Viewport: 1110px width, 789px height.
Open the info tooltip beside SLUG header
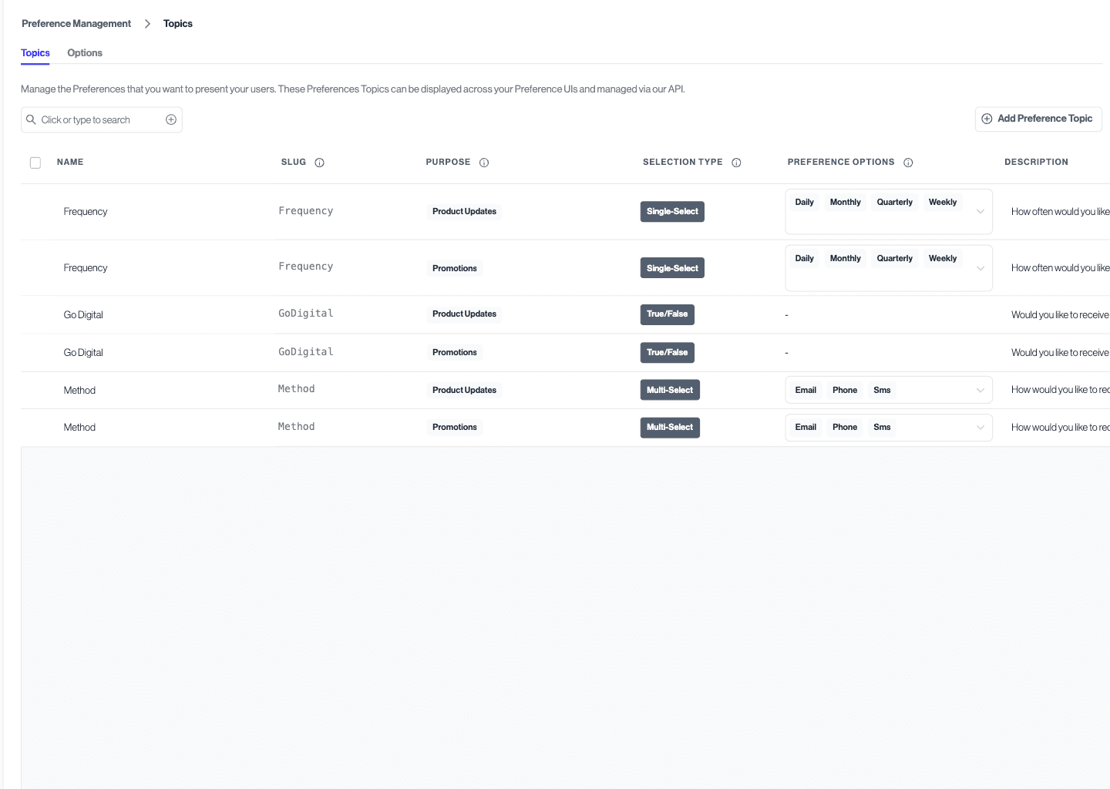tap(321, 162)
